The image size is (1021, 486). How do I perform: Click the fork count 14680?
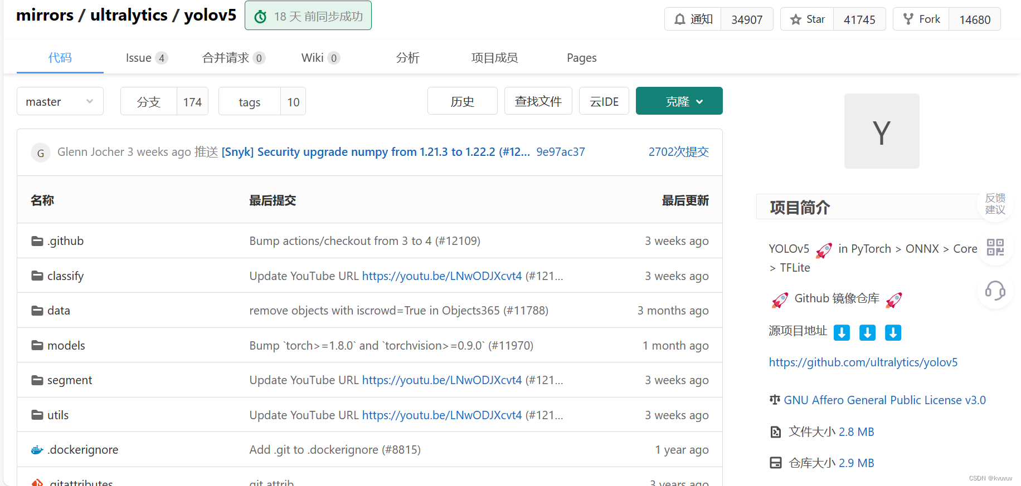(975, 19)
